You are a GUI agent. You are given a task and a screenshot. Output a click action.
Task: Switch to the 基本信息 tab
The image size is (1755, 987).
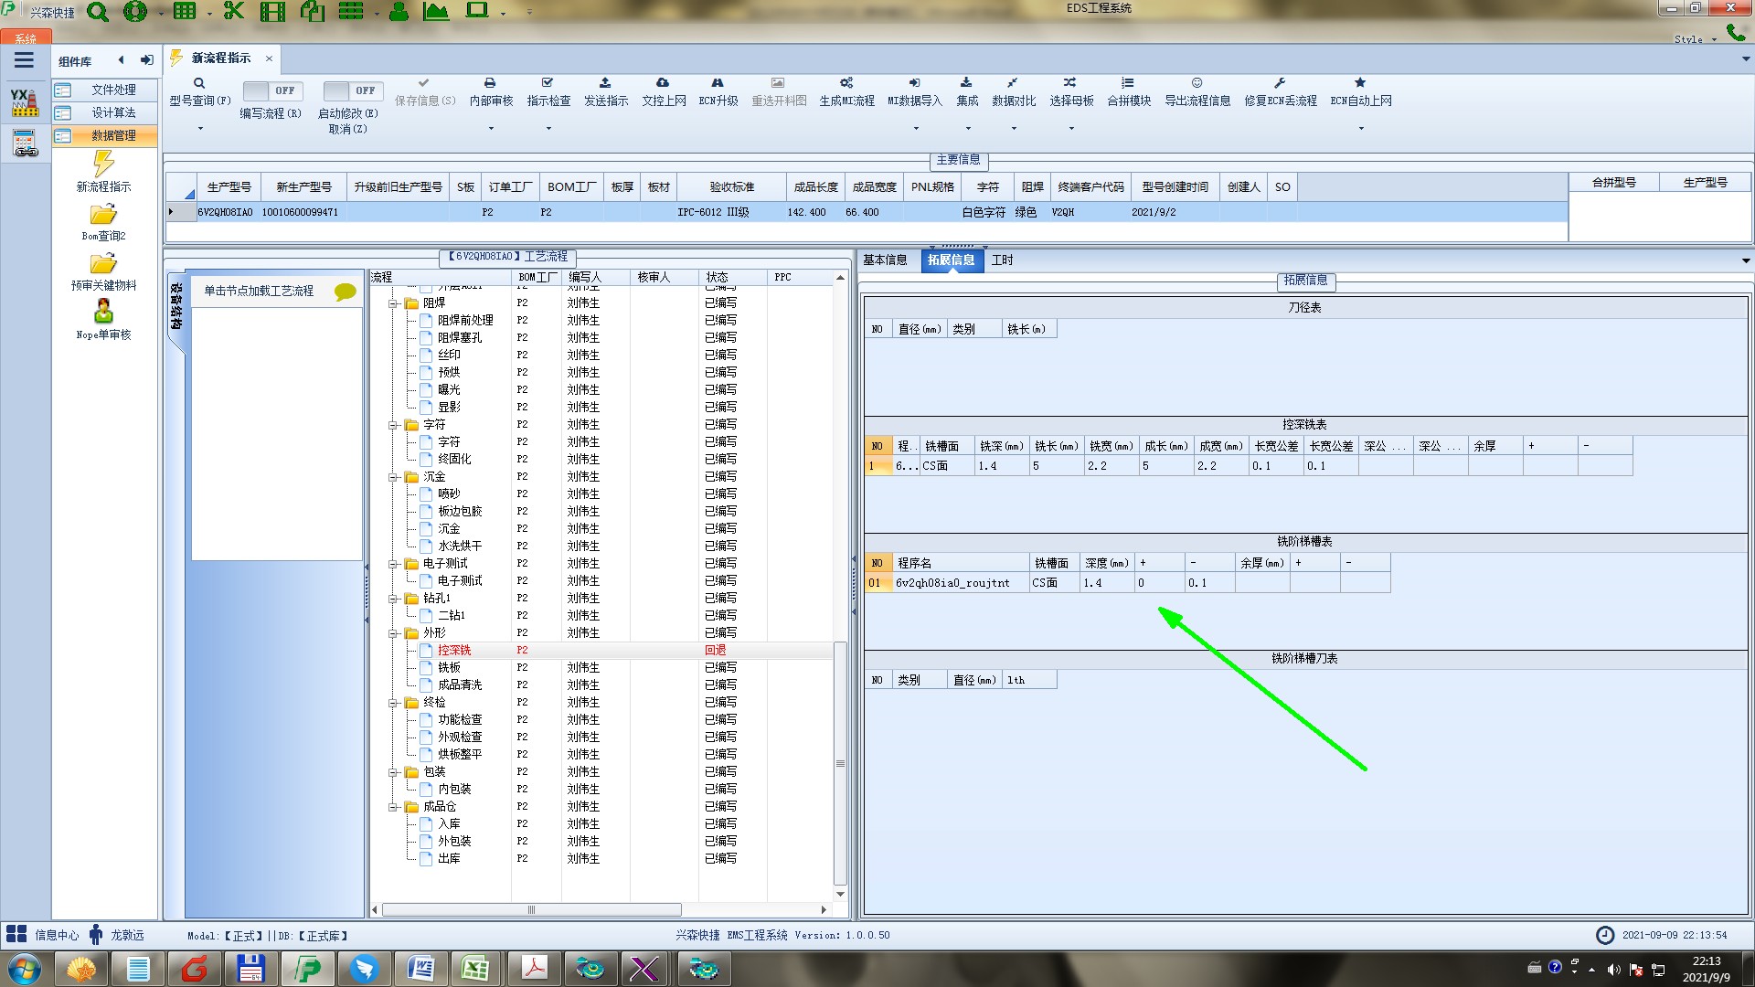click(x=885, y=260)
